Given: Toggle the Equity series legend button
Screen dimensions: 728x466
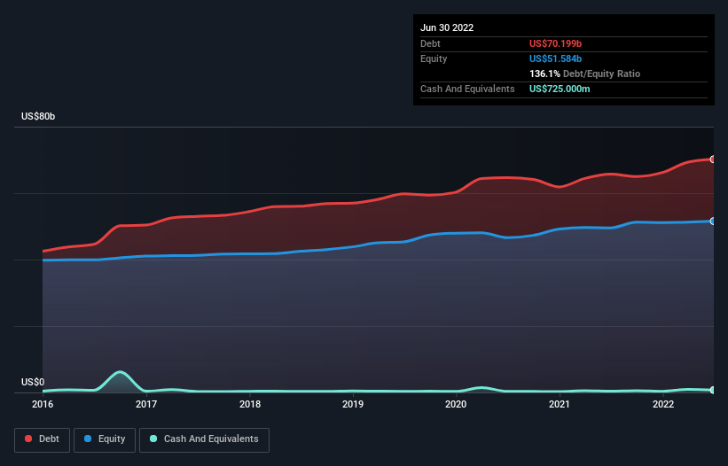Looking at the screenshot, I should click(x=105, y=439).
